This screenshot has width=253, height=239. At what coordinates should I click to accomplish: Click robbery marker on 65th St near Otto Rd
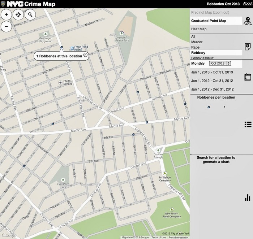click(x=138, y=92)
